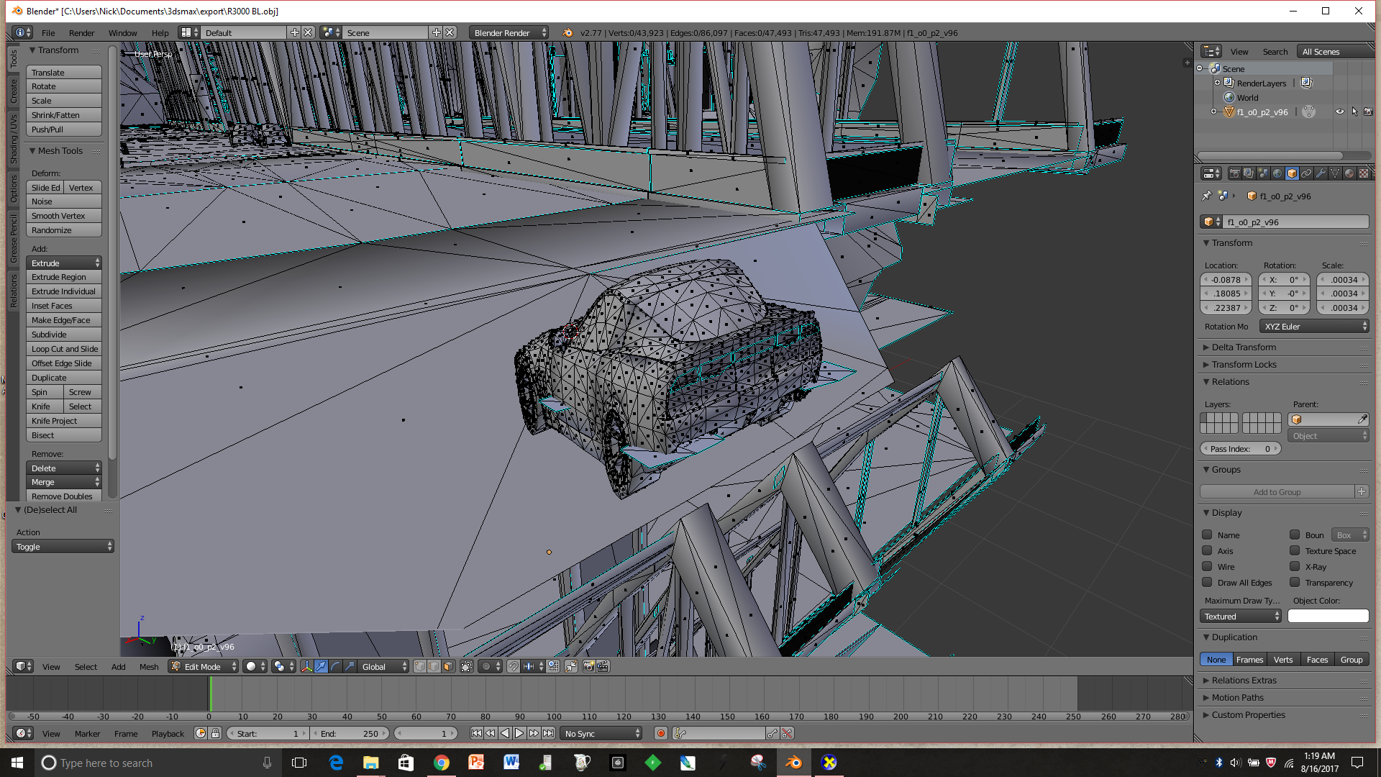
Task: Click the OpenGL render camera icon
Action: pyautogui.click(x=588, y=667)
